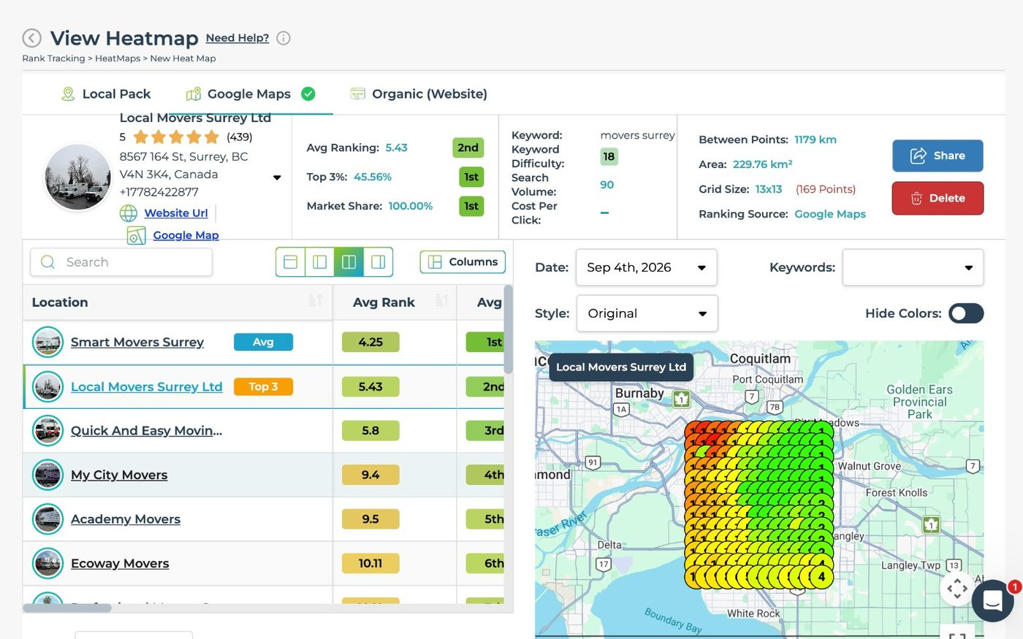Click My City Movers logo thumbnail

coord(47,475)
